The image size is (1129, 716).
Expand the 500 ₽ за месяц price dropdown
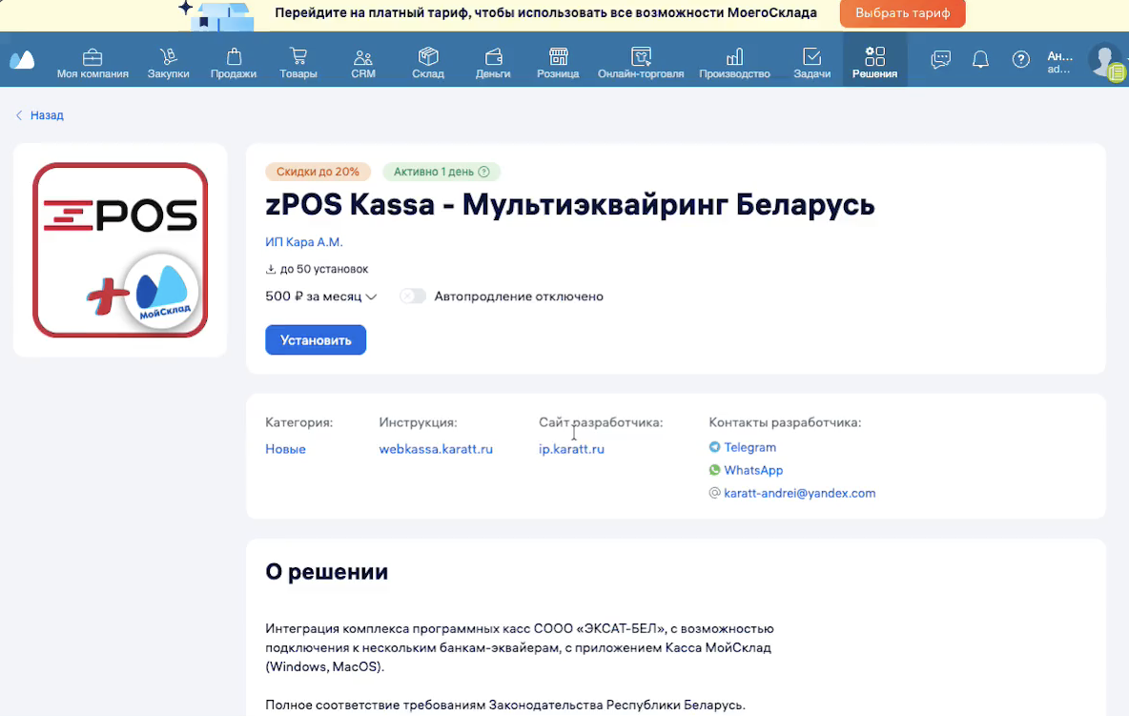click(x=321, y=297)
